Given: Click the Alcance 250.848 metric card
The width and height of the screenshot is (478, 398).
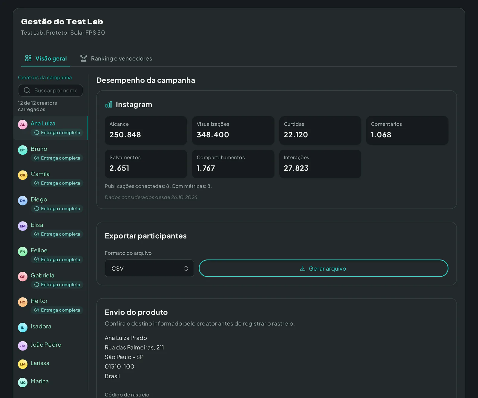Looking at the screenshot, I should point(146,130).
